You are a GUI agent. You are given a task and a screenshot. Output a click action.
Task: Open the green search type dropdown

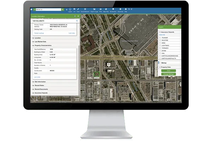pyautogui.click(x=34, y=10)
